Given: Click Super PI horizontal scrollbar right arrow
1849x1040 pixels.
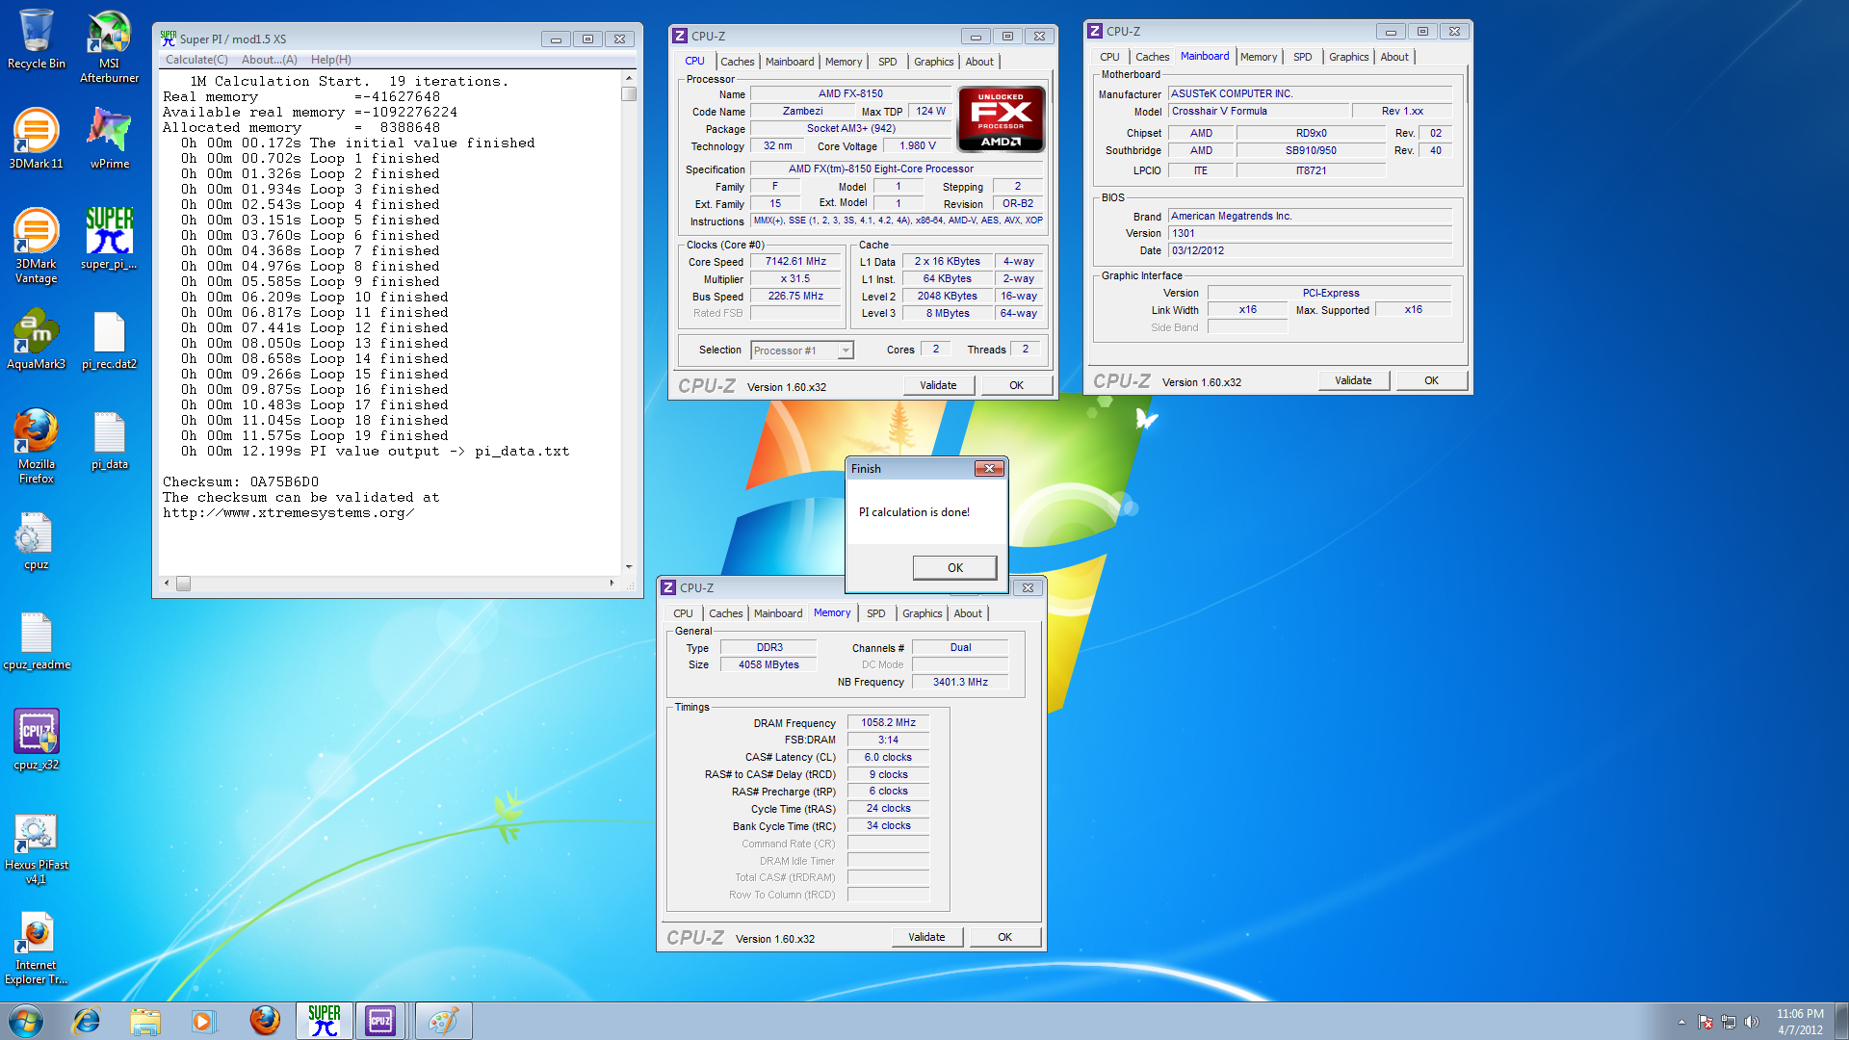Looking at the screenshot, I should (612, 583).
